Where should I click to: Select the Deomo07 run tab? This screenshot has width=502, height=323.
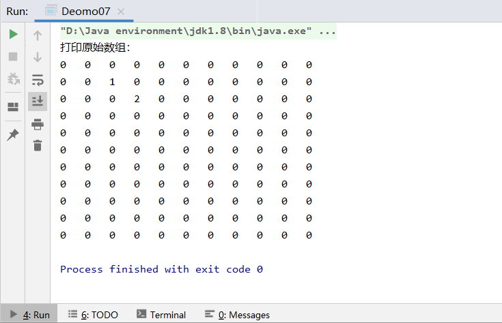(84, 12)
